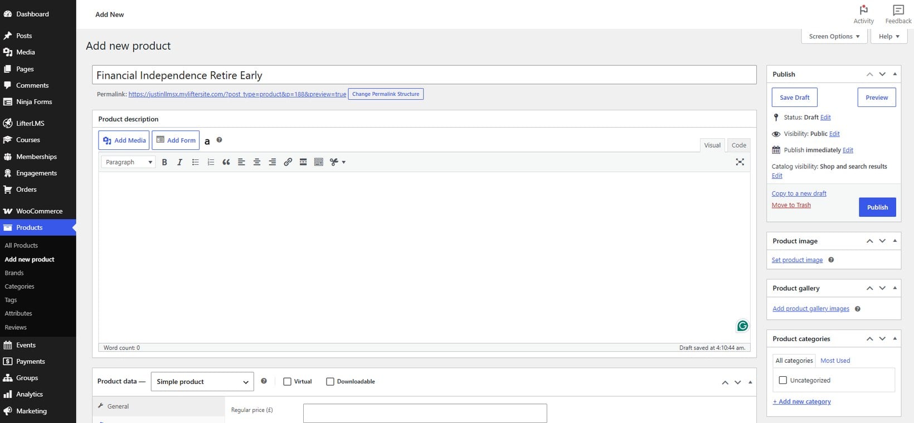Click Copy to a new draft link
Viewport: 914px width, 423px height.
(x=799, y=193)
